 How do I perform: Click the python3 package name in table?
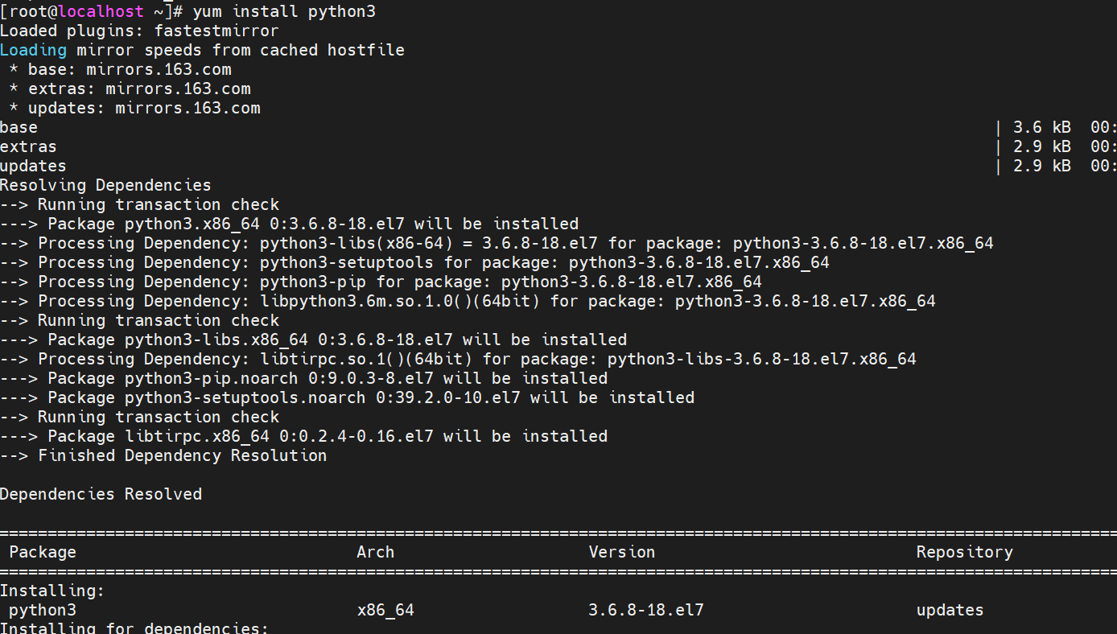[43, 610]
